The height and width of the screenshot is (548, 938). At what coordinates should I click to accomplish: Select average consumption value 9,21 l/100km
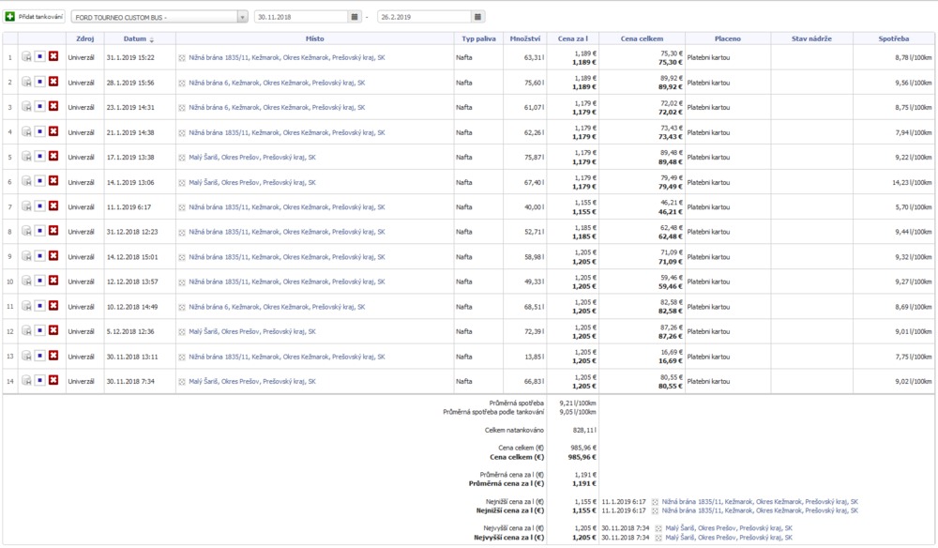pyautogui.click(x=577, y=403)
